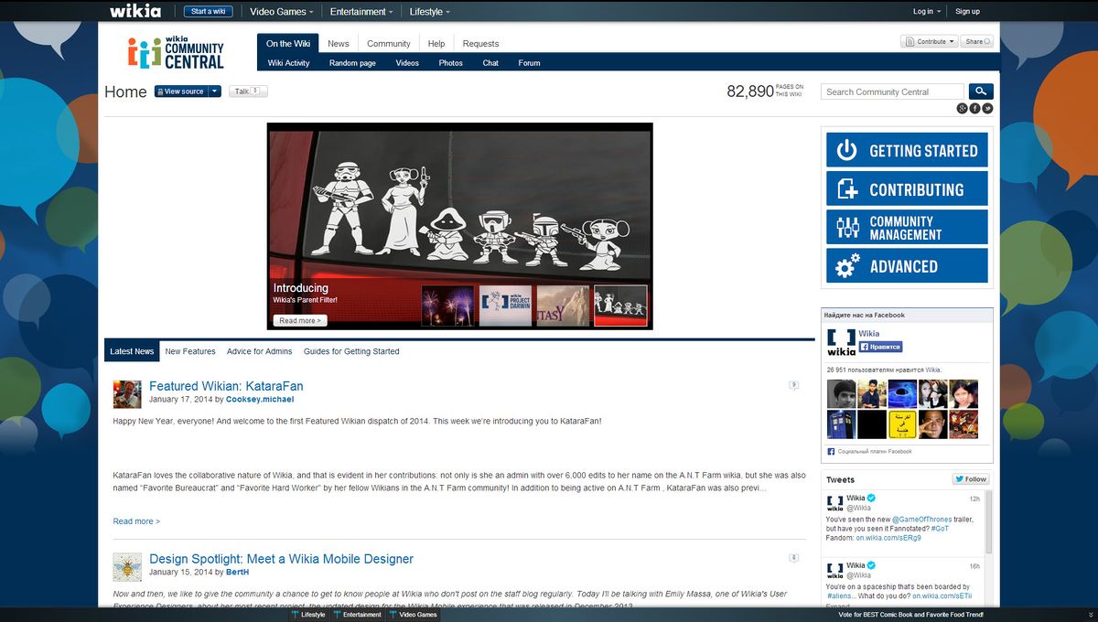Open Random page in the subnav
1098x622 pixels.
[x=352, y=63]
